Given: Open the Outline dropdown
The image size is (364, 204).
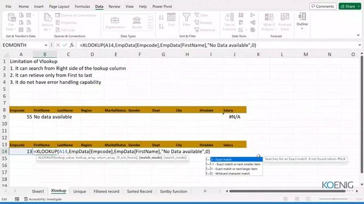Looking at the screenshot, I should point(302,22).
